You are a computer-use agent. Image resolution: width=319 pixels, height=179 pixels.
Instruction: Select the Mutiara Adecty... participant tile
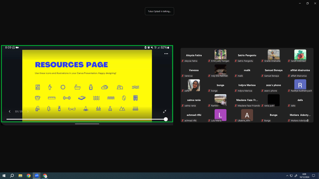(300, 115)
